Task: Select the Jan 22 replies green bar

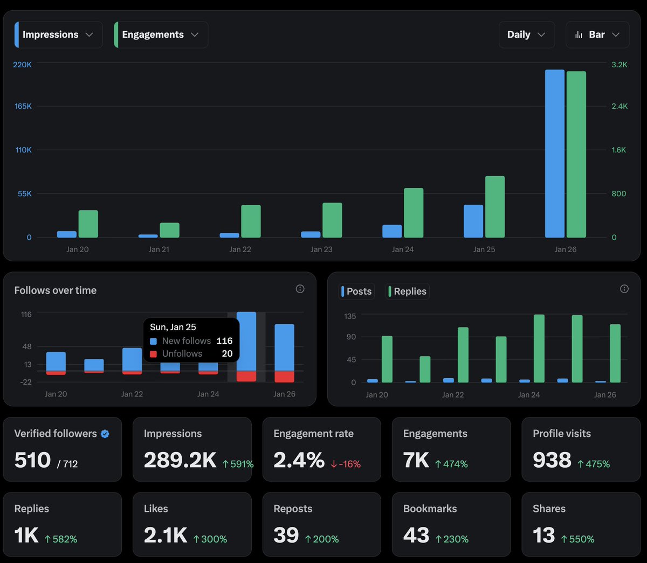Action: pos(463,355)
